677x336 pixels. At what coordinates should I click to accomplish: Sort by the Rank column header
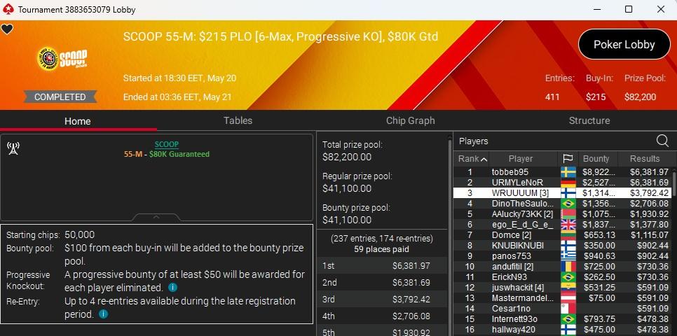472,159
